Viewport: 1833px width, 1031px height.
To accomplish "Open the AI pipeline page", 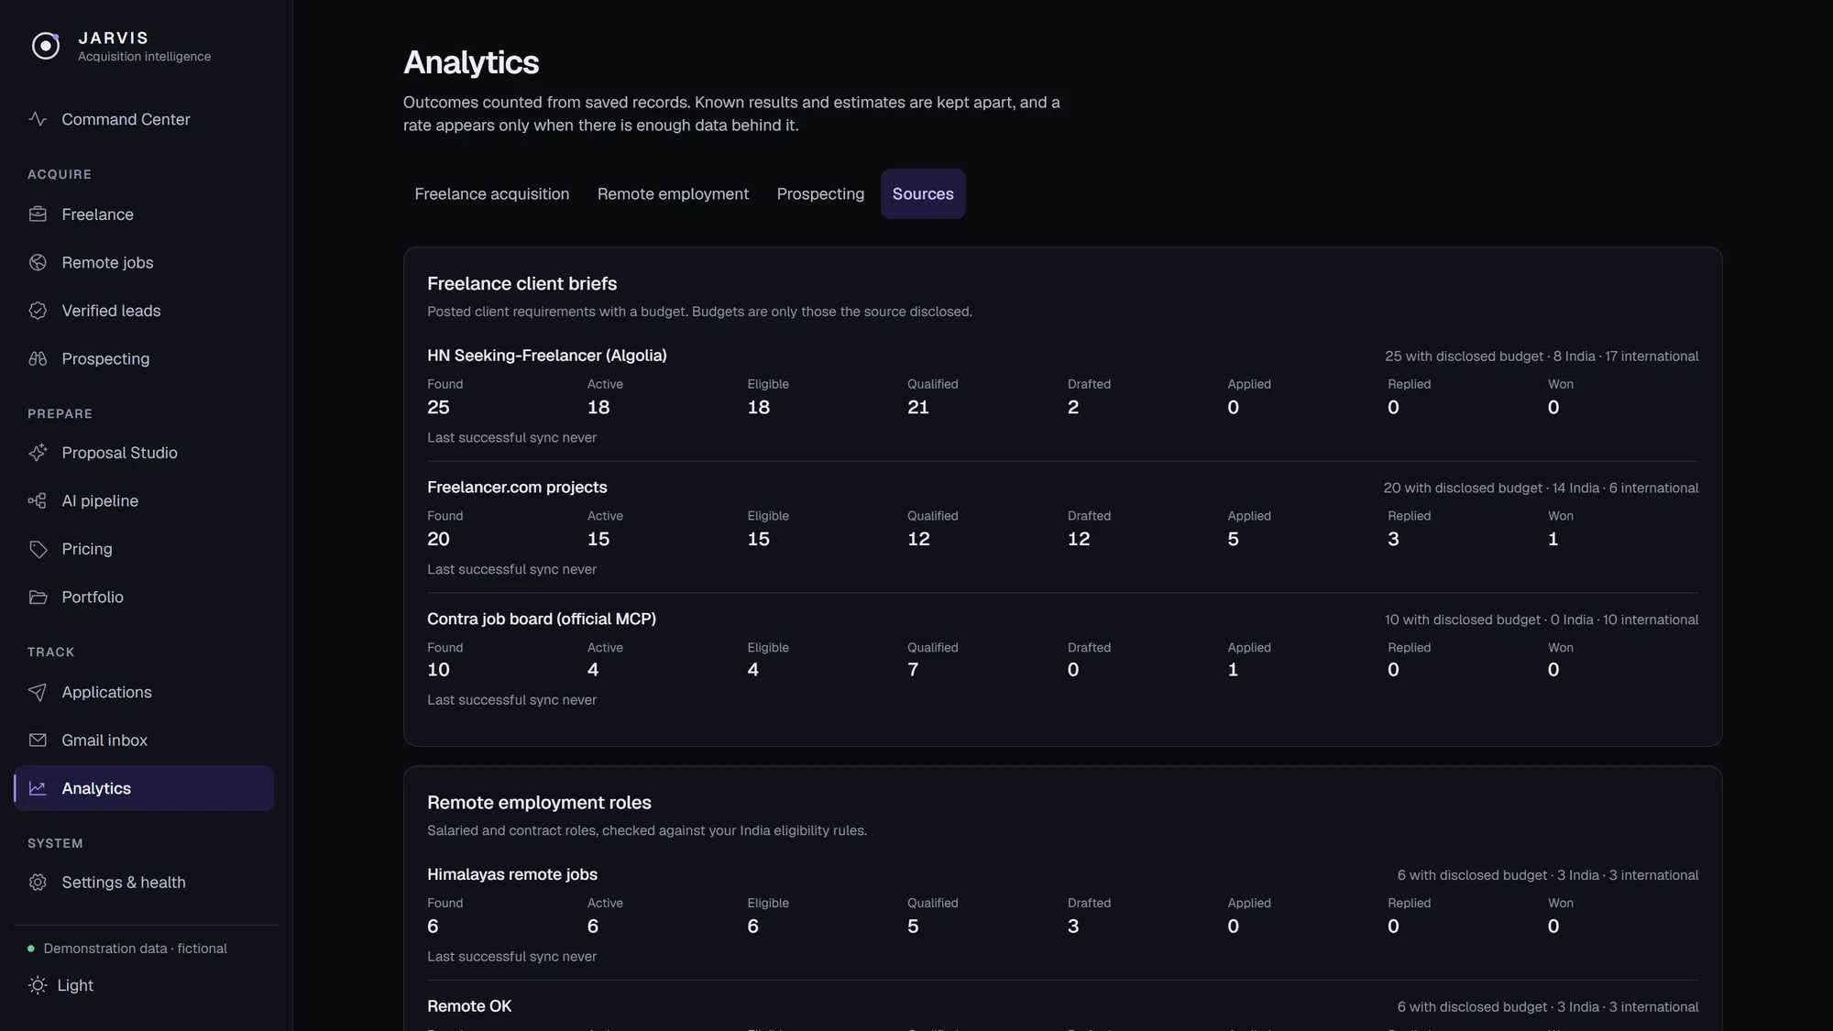I will click(x=144, y=500).
